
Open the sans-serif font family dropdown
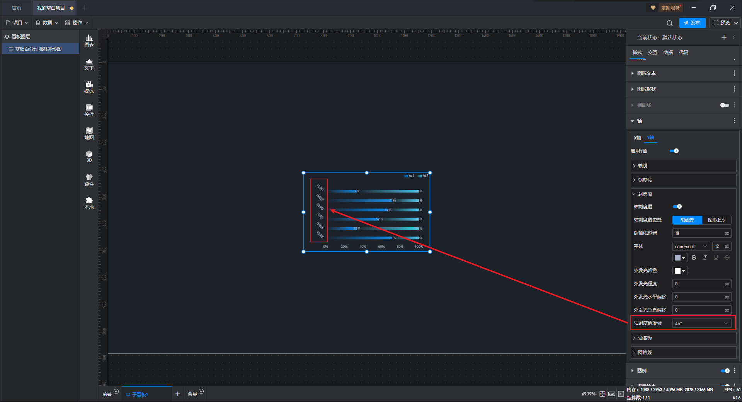pos(691,247)
